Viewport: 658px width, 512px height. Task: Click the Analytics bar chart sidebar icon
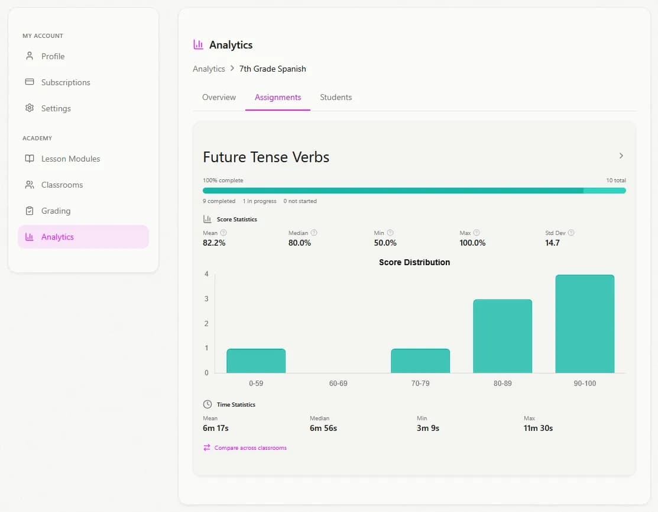point(30,237)
